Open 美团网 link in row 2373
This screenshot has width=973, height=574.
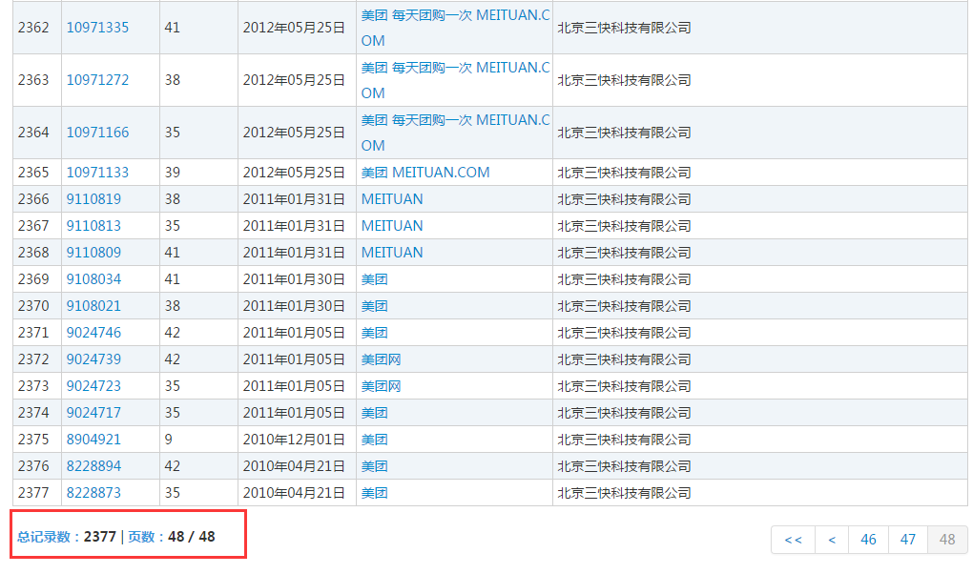tap(381, 386)
